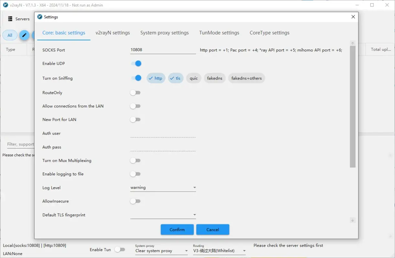
Task: Select the fakedns+others sniffing chip
Action: [x=247, y=78]
